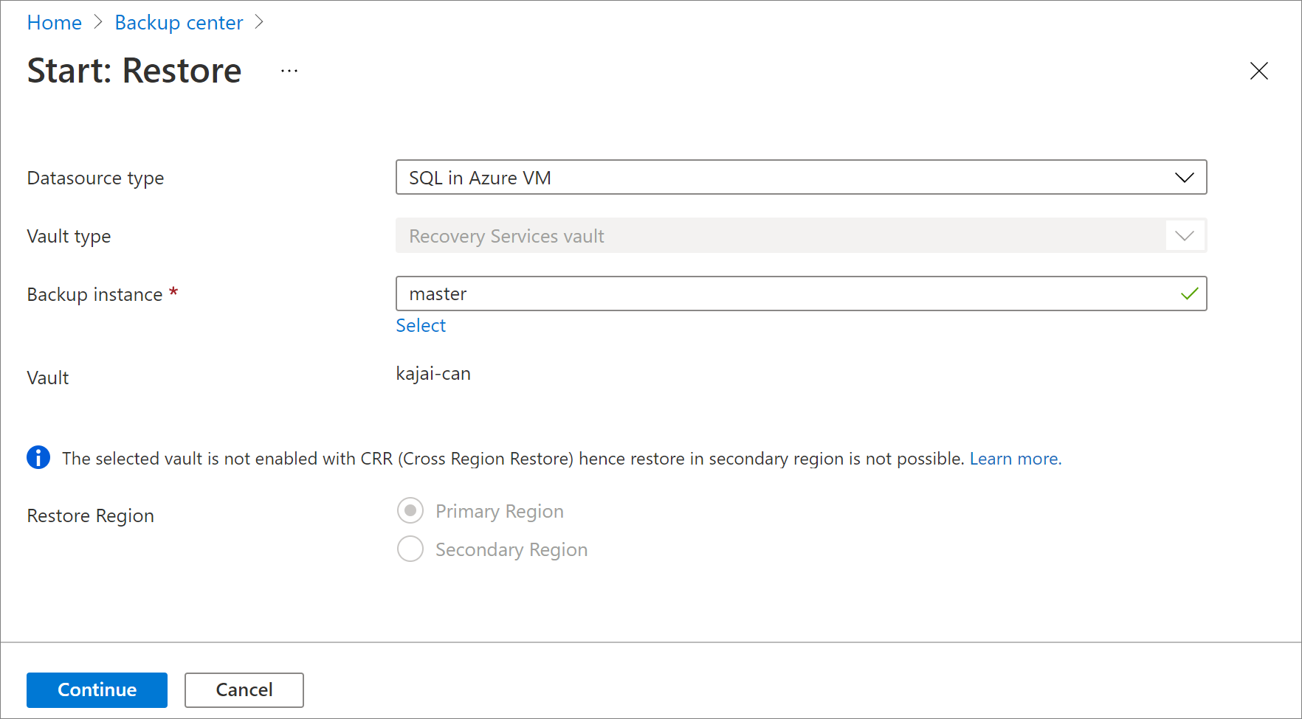
Task: Click the breadcrumb chevron after Backup center
Action: [x=259, y=23]
